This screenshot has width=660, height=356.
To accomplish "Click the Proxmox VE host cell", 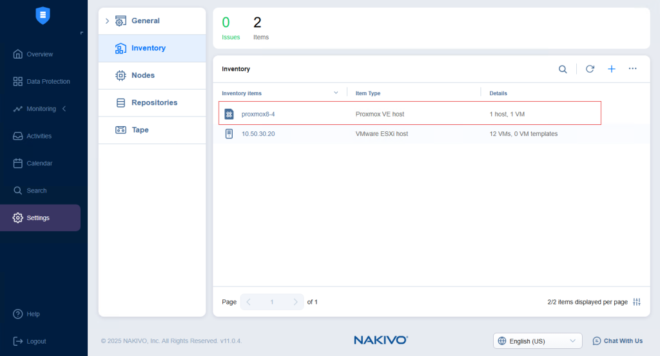I will tap(380, 115).
